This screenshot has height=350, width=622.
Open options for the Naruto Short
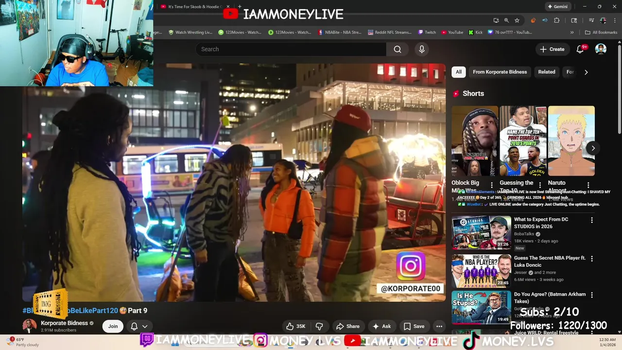pos(588,185)
